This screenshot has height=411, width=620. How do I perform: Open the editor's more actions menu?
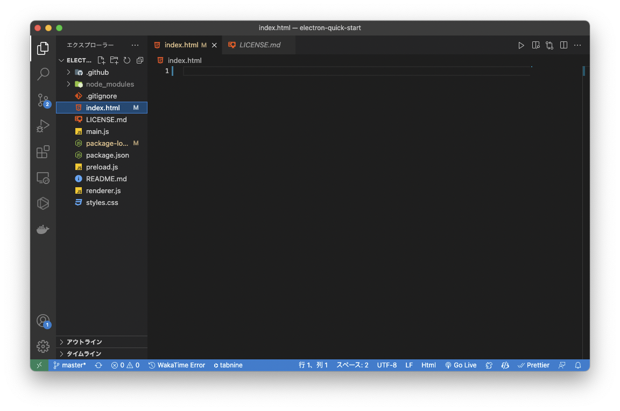(x=577, y=45)
